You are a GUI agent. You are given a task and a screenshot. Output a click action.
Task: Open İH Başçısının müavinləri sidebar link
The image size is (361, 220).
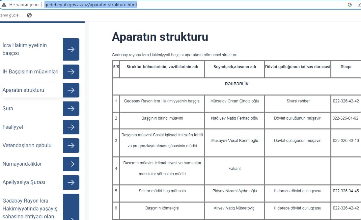coord(30,71)
